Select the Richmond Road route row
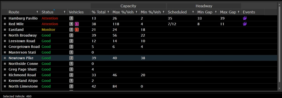This screenshot has height=98, width=282. (x=139, y=75)
